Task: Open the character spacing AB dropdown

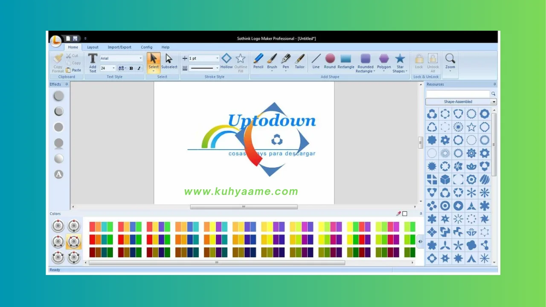Action: 122,68
